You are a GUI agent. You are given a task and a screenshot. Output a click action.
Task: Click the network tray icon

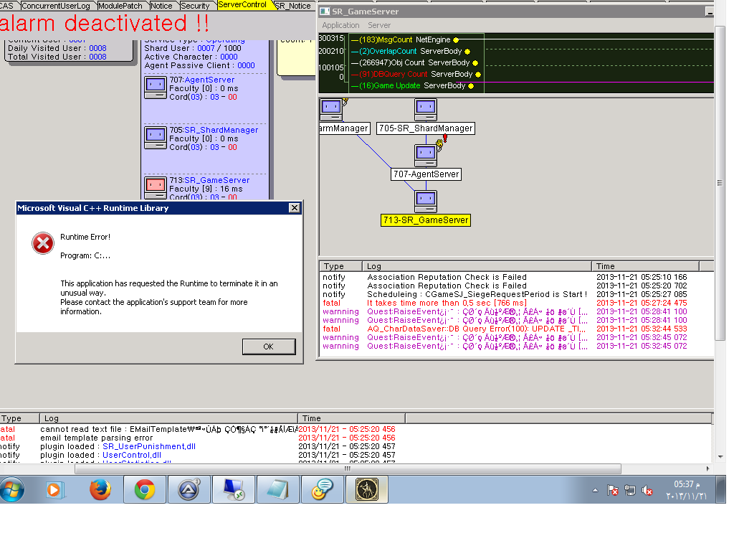pyautogui.click(x=630, y=490)
